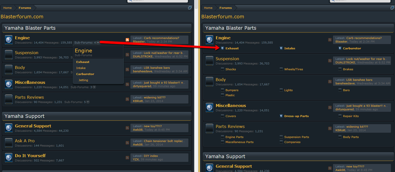This screenshot has width=395, height=172.
Task: Click the small icon next to Carburetor in right panel
Action: coord(340,48)
